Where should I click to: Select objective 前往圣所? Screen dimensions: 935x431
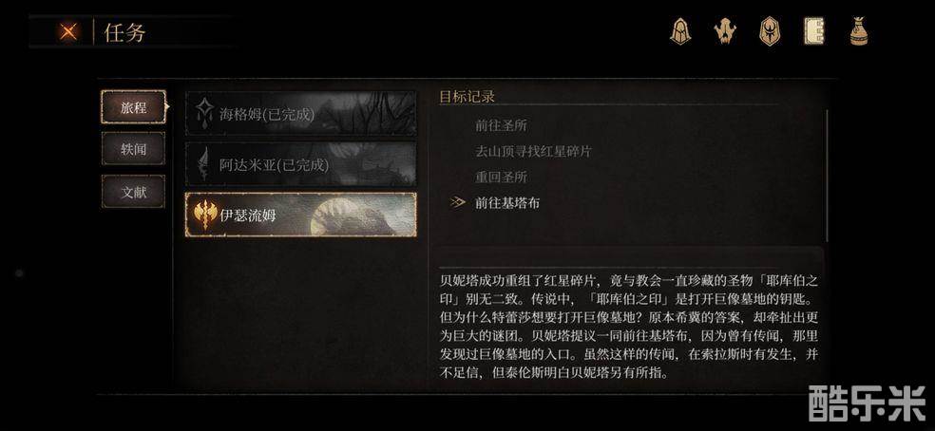click(x=501, y=125)
